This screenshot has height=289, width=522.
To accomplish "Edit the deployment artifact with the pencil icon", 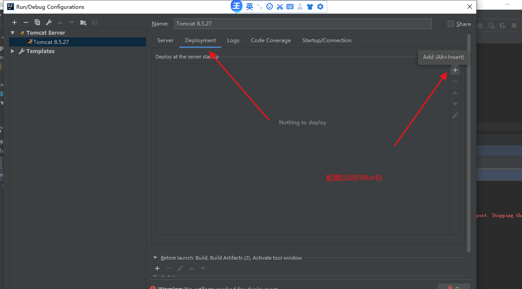I will point(455,115).
